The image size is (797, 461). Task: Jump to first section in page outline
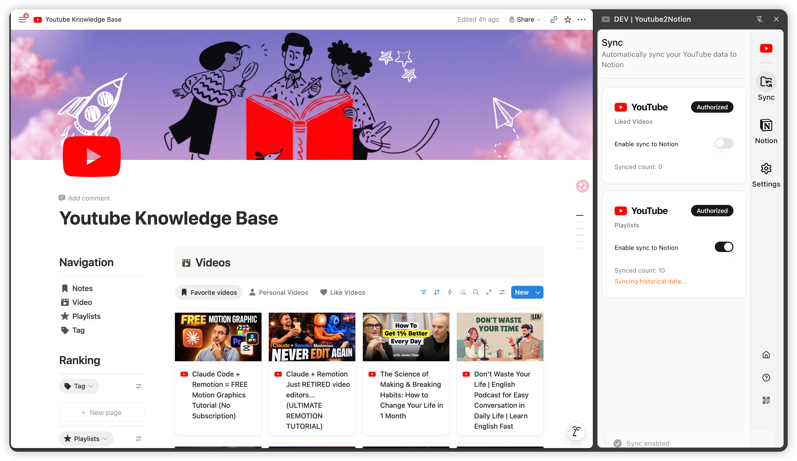(580, 216)
